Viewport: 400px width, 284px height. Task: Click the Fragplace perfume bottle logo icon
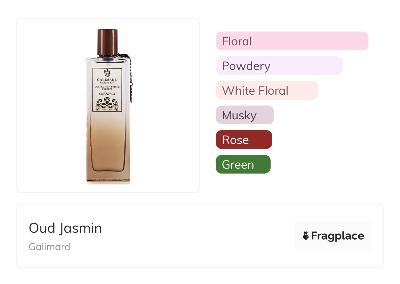[306, 236]
